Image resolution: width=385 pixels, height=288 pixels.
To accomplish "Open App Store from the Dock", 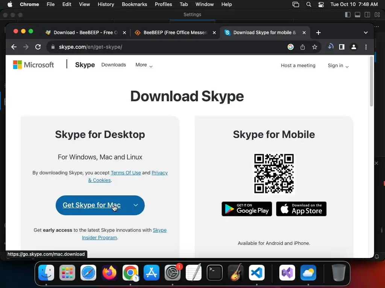I will (x=152, y=273).
